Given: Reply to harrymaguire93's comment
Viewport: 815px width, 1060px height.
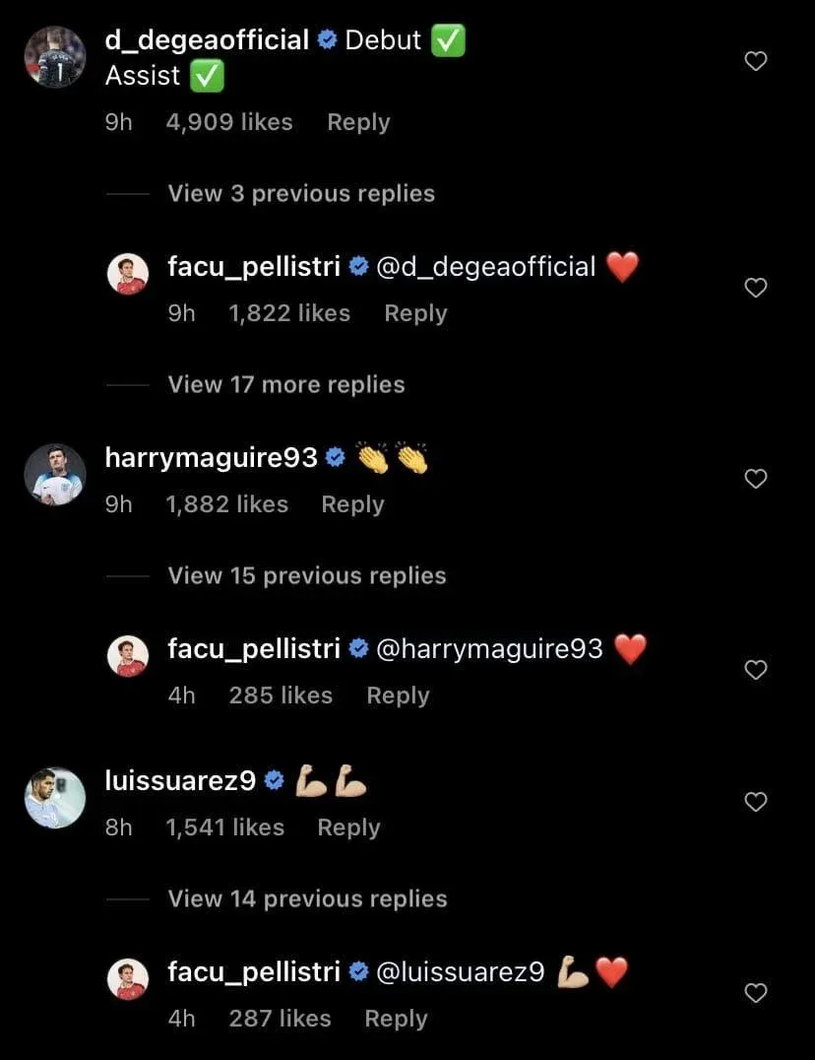Looking at the screenshot, I should click(352, 504).
